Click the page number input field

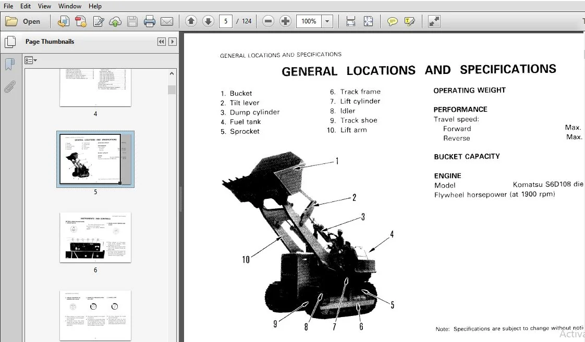click(x=225, y=21)
